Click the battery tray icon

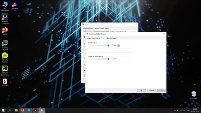[178, 110]
